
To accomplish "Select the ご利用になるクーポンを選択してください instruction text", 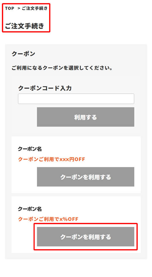I will [x=62, y=68].
